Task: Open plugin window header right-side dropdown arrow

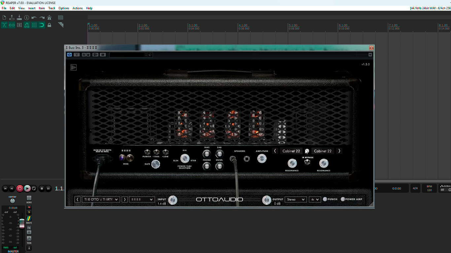Action: (x=370, y=55)
